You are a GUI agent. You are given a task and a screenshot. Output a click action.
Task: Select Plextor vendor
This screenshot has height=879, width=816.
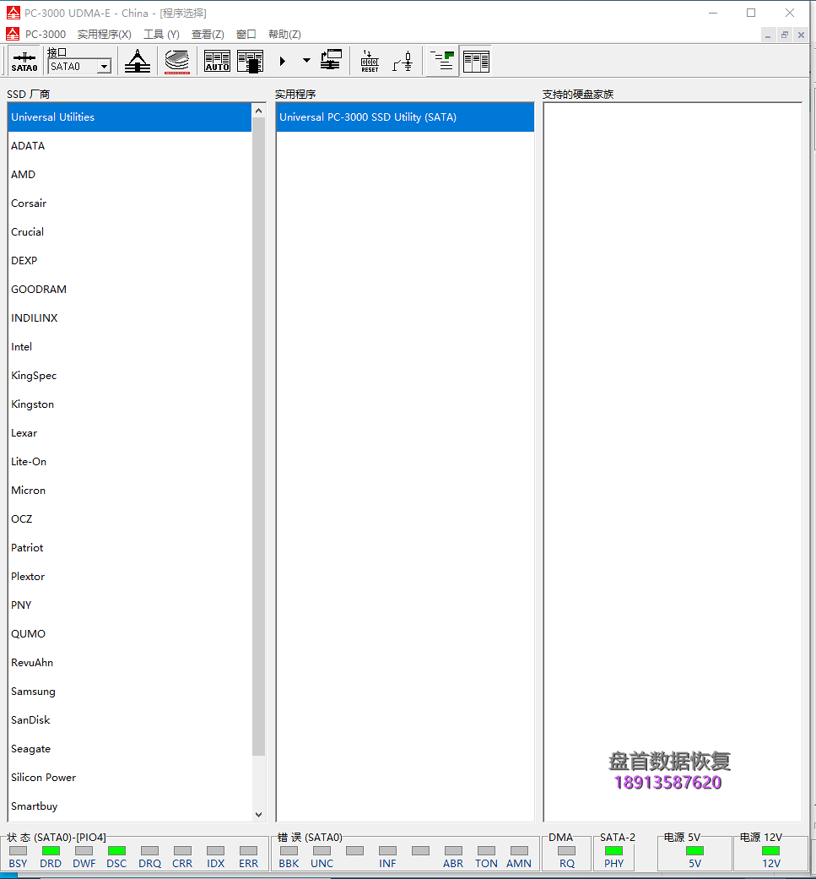pyautogui.click(x=130, y=576)
